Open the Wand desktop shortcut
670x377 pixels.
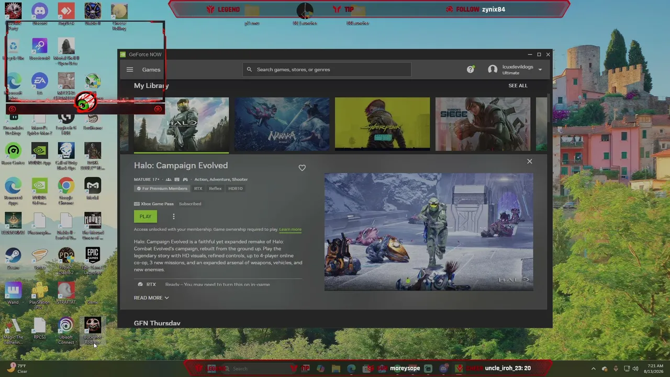[x=13, y=294]
